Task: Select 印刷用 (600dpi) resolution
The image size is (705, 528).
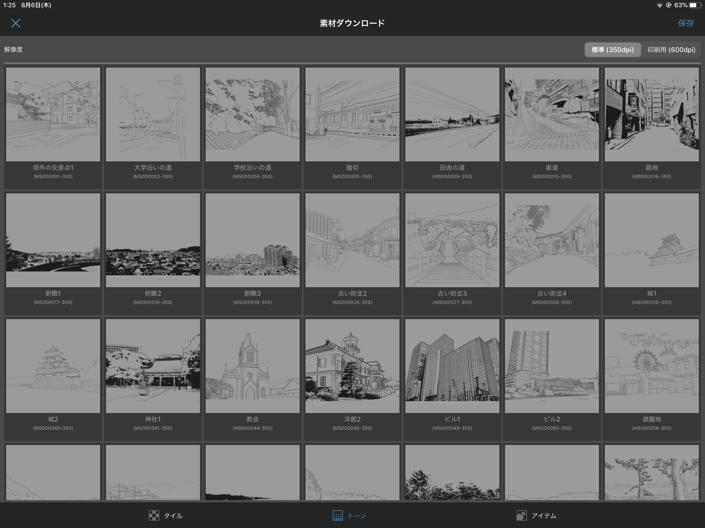Action: click(671, 50)
